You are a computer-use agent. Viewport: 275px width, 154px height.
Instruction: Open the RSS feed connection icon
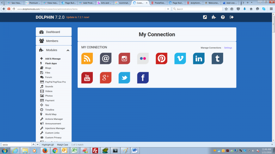point(87,59)
